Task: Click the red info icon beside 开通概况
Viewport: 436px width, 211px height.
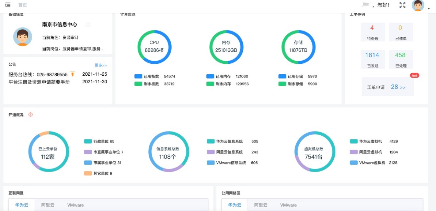Action: [x=31, y=115]
